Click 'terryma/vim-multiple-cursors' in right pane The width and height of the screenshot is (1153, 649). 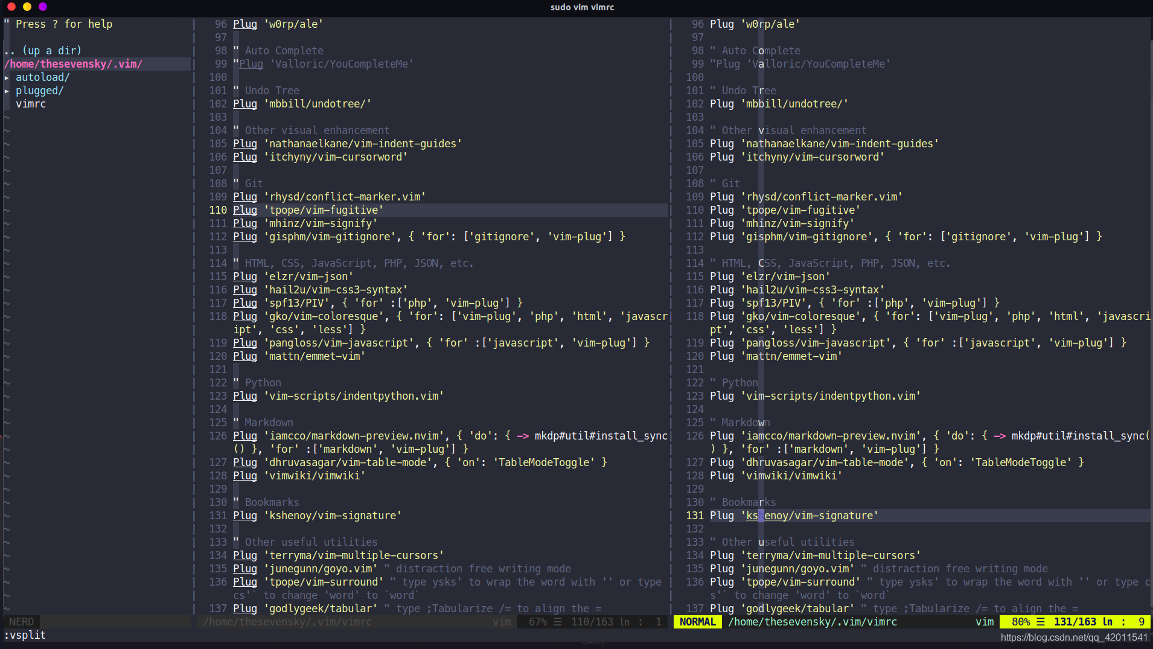(831, 555)
